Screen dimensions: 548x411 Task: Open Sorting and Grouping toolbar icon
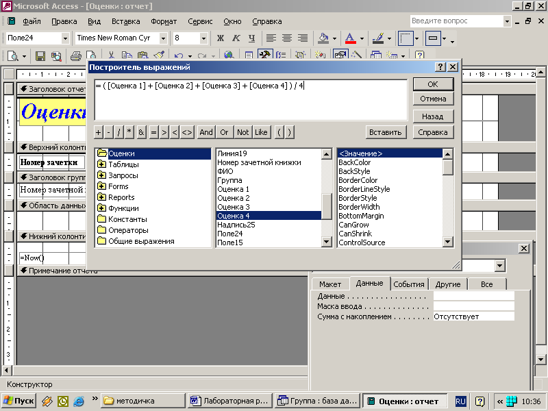click(281, 55)
